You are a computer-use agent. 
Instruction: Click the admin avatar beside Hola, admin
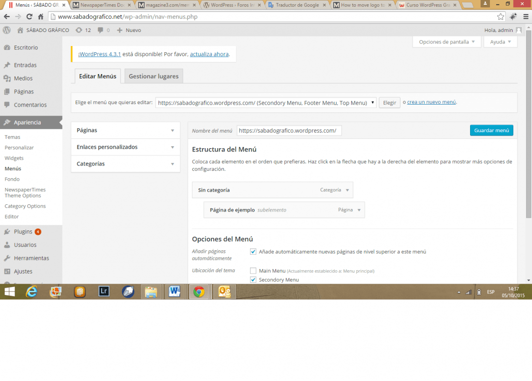[518, 30]
